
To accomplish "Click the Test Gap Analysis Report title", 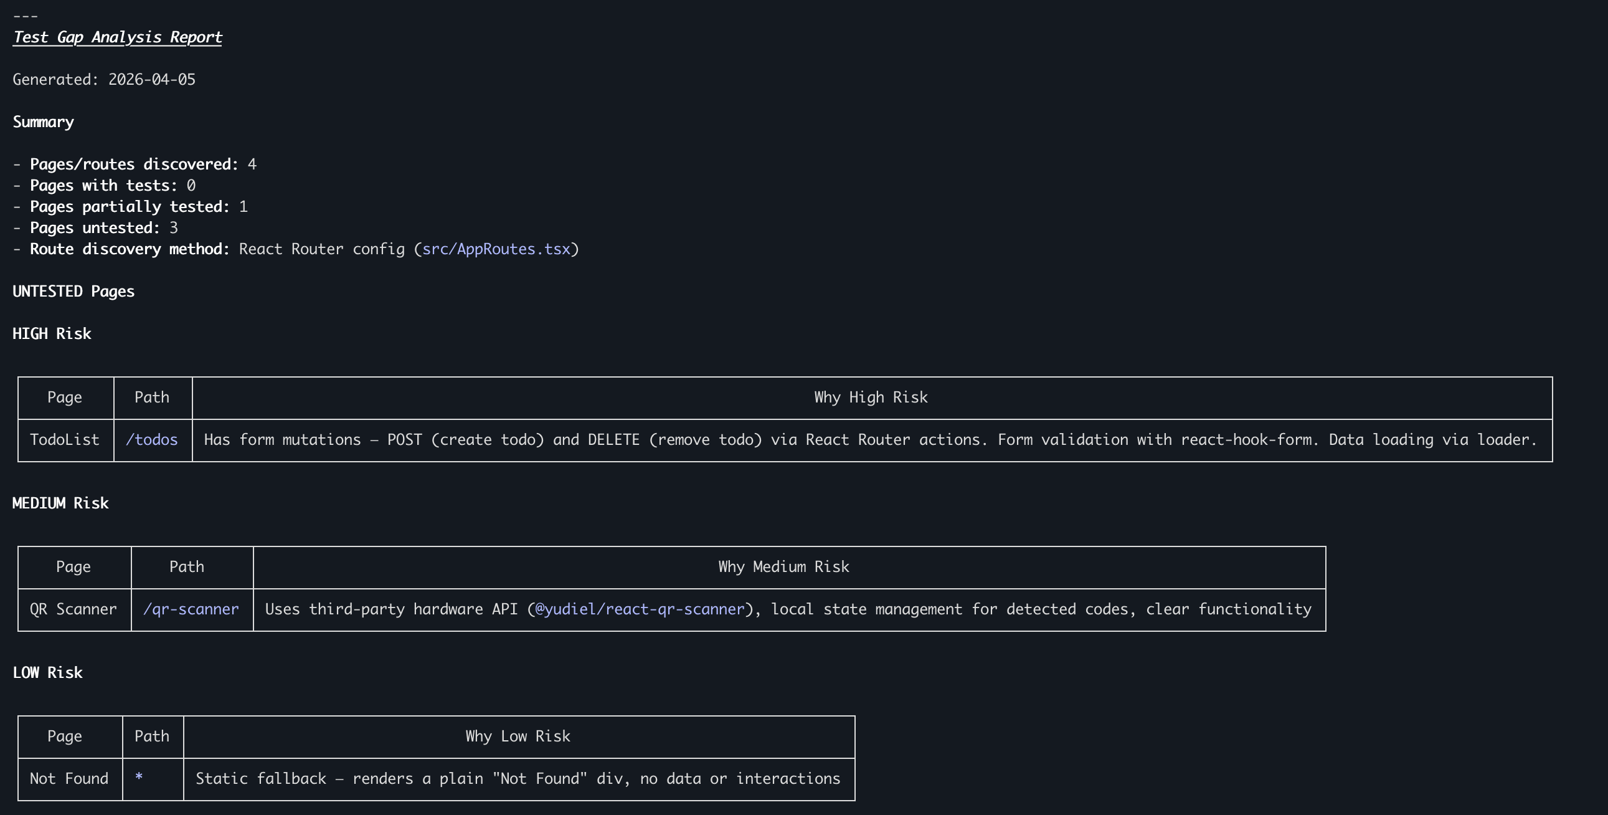I will (117, 37).
